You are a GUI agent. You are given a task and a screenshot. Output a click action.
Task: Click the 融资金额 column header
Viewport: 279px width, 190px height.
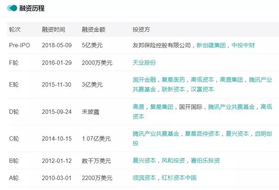click(93, 29)
